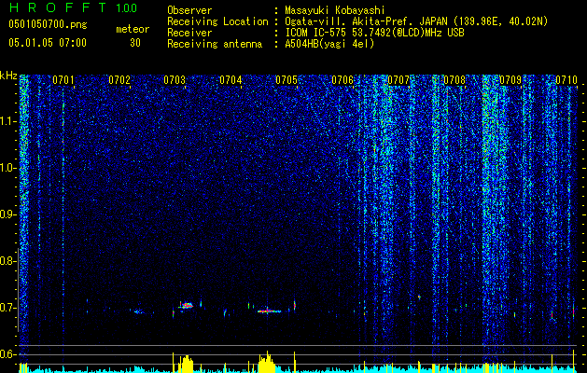Click the 0.8 kHz frequency label

7,261
